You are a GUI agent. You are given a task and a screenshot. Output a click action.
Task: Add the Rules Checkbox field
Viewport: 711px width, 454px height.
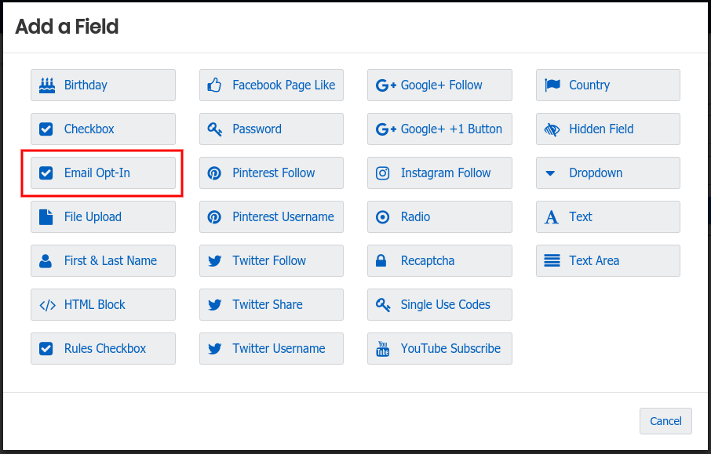(x=103, y=349)
